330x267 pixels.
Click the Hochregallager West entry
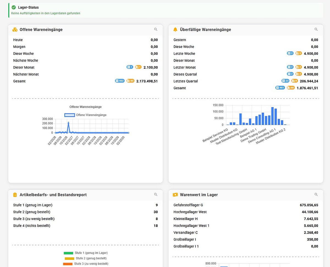click(190, 212)
